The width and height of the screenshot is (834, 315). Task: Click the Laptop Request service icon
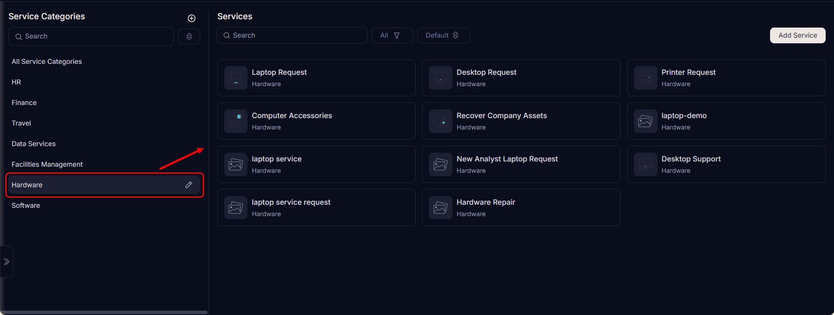coord(236,78)
